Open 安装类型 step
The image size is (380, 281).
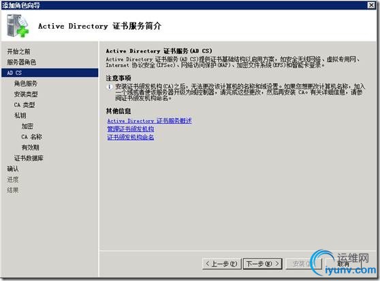click(x=26, y=94)
